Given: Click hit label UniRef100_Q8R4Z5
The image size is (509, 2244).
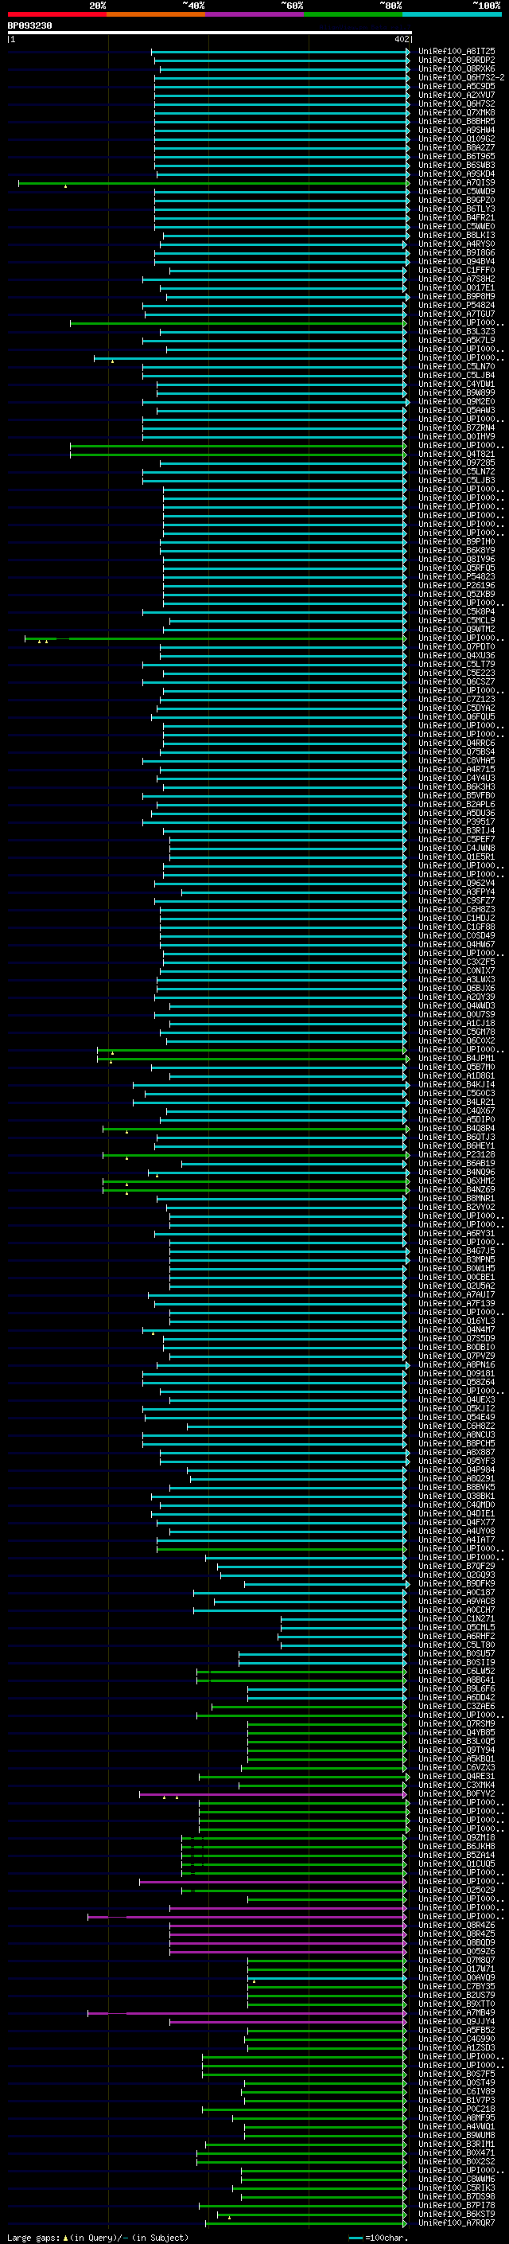Looking at the screenshot, I should click(457, 1935).
